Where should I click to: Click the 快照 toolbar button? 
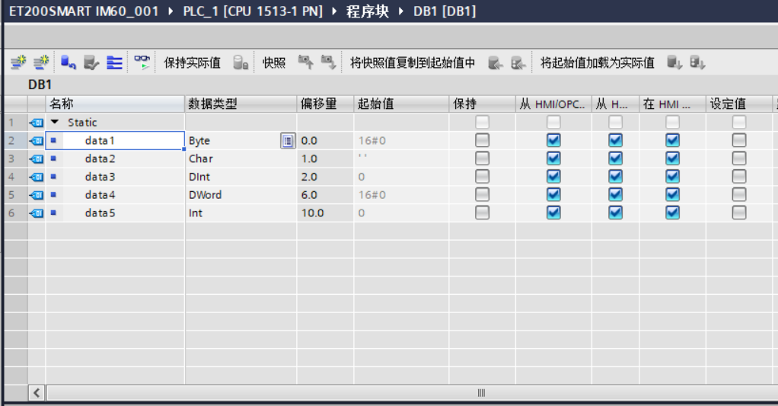(x=274, y=62)
